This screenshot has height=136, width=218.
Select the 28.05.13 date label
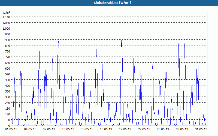point(182,129)
